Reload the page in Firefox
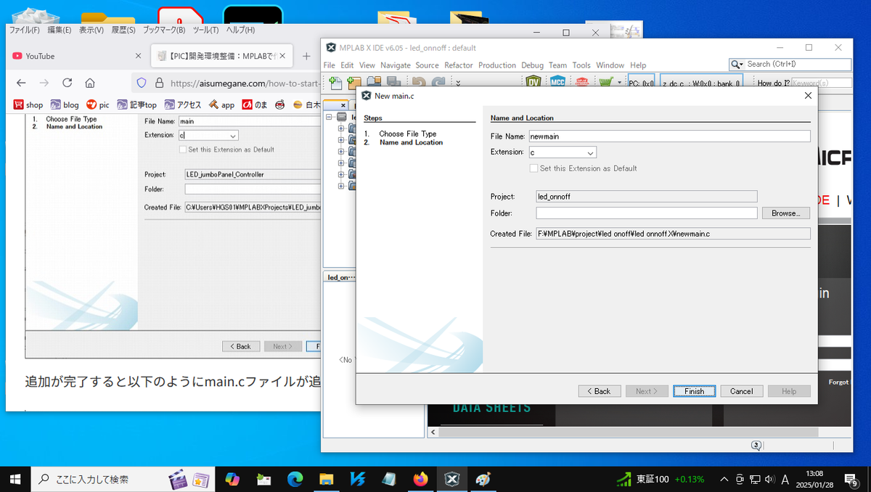The image size is (871, 492). [x=67, y=83]
